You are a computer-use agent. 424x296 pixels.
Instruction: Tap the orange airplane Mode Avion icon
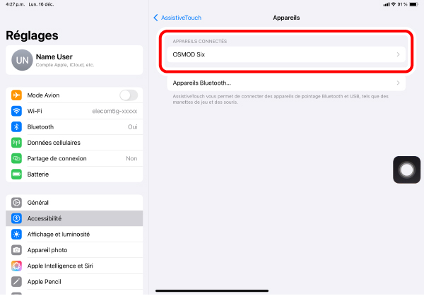pos(16,95)
